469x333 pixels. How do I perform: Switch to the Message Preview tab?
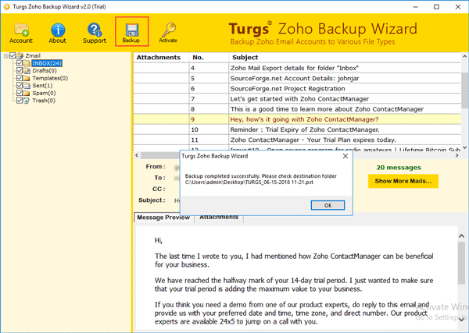(163, 218)
